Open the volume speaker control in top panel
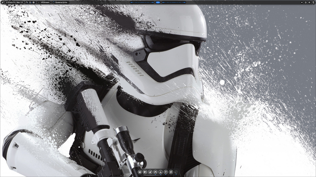The image size is (316, 177). point(309,2)
